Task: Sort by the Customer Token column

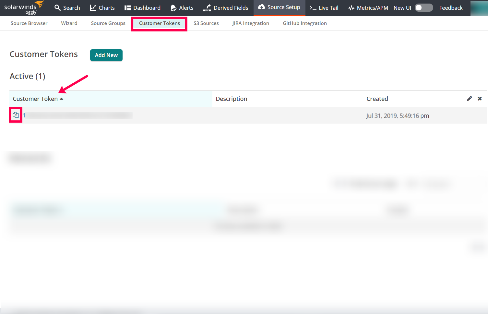Action: (x=111, y=99)
